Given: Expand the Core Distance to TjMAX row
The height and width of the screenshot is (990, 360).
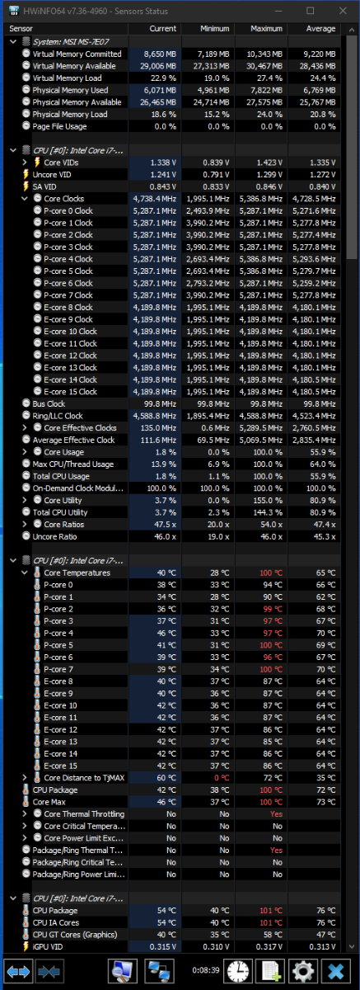Looking at the screenshot, I should (25, 778).
